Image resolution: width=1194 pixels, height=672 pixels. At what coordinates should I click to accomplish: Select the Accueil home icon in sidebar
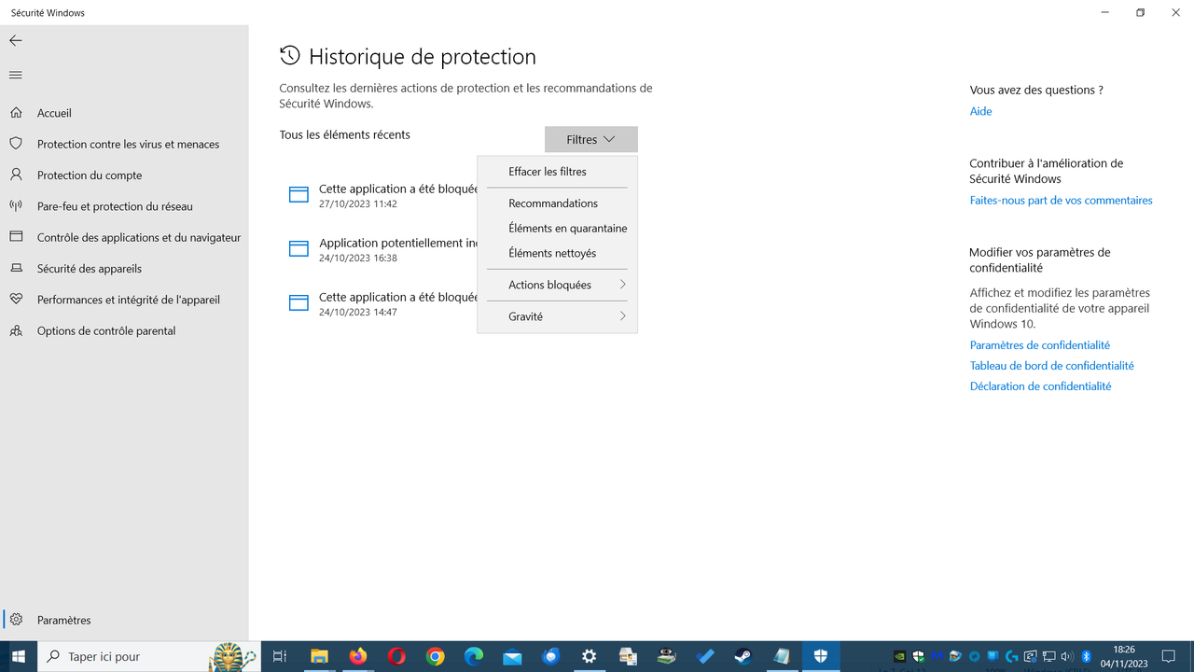[x=16, y=112]
